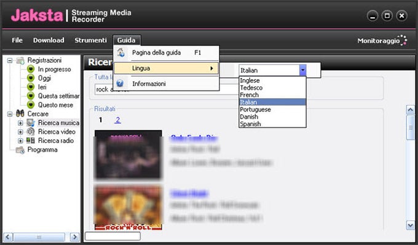Click results scrollbar down arrow
418x245 pixels.
pos(410,225)
